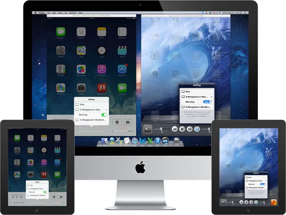The width and height of the screenshot is (286, 215).
Task: Click home button on the left iPad
Action: (x=37, y=210)
